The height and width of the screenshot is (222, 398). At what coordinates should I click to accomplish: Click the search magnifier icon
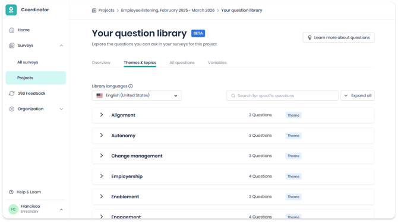[x=233, y=95]
